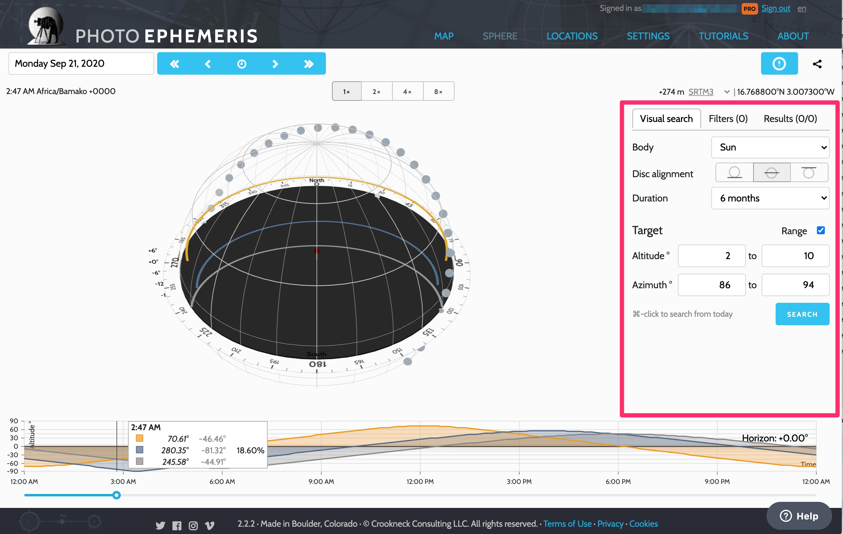Click the Sign out link
This screenshot has width=843, height=534.
coord(776,8)
